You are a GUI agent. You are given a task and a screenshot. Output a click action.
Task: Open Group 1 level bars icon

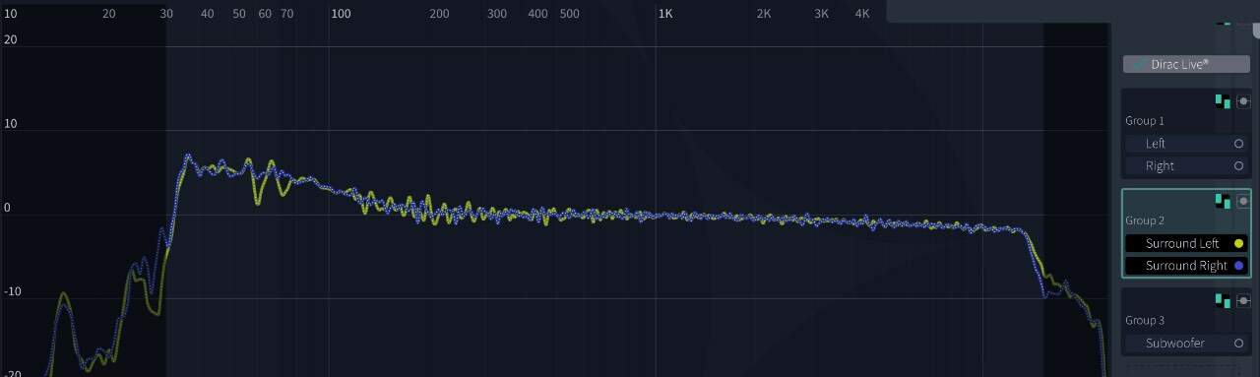tap(1223, 101)
